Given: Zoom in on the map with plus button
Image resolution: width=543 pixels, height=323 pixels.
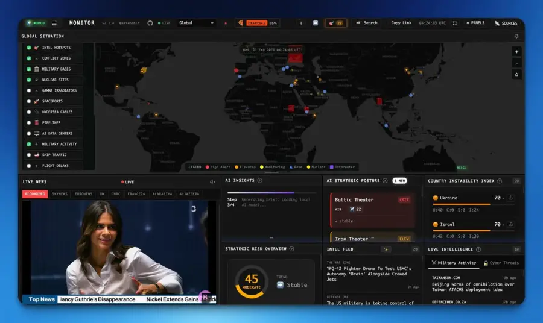Looking at the screenshot, I should point(516,52).
